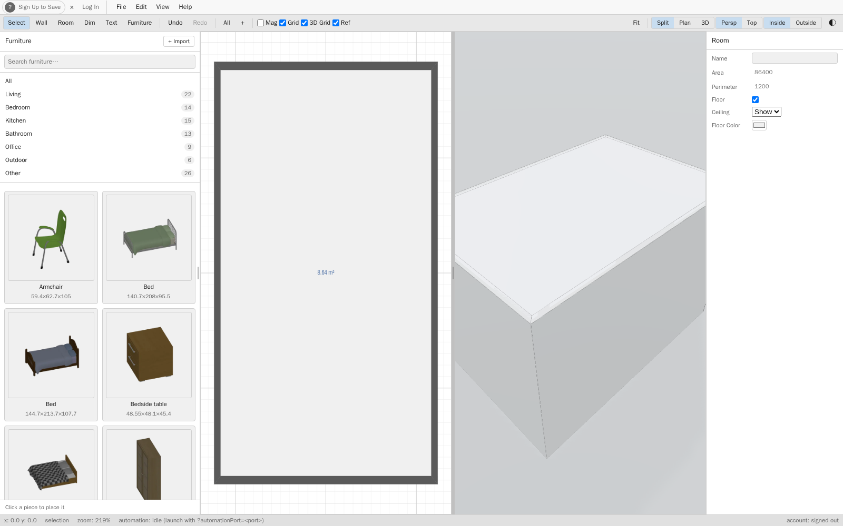This screenshot has width=843, height=526.
Task: Click the Undo button
Action: tap(175, 23)
